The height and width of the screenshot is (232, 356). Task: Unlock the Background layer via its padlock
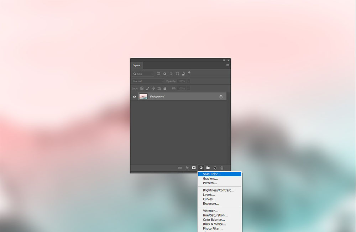coord(221,97)
